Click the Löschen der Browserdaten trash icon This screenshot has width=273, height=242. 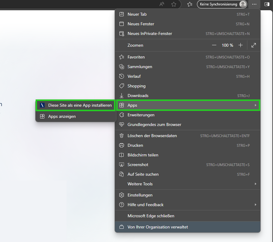122,136
